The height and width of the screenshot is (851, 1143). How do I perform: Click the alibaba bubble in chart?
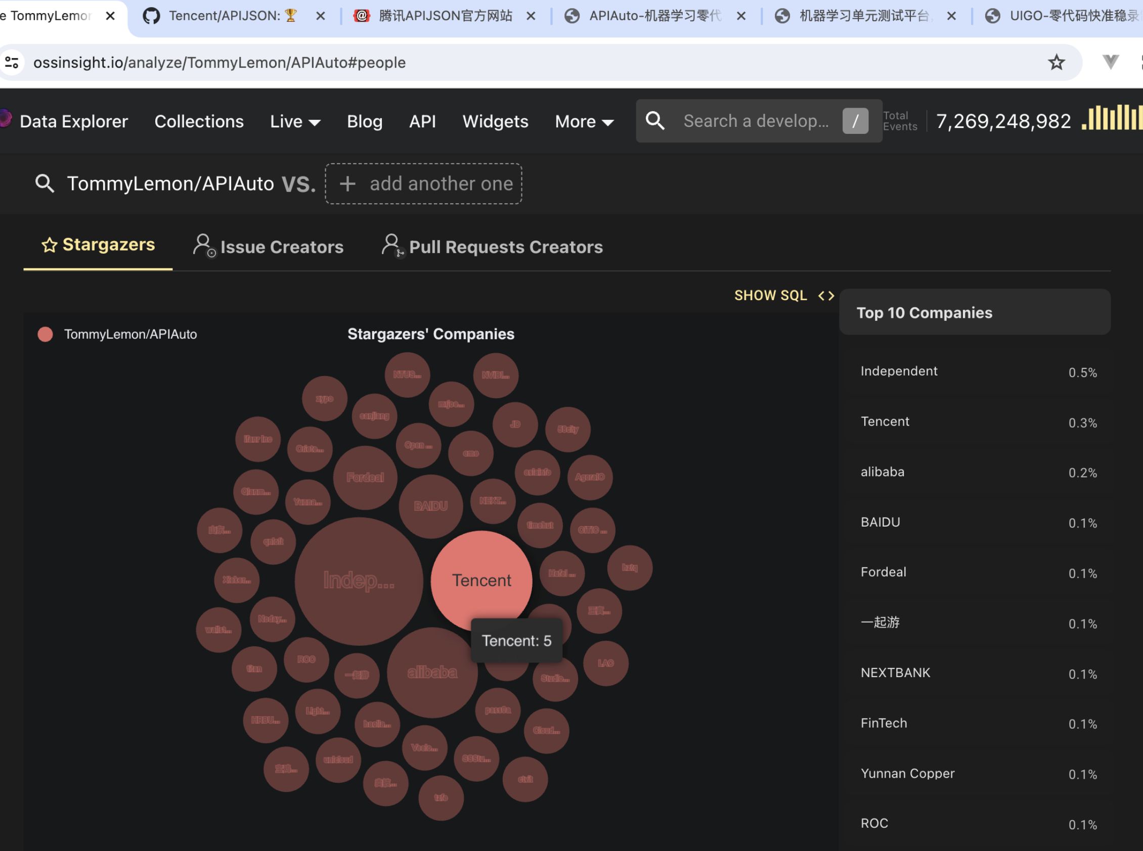pyautogui.click(x=432, y=672)
